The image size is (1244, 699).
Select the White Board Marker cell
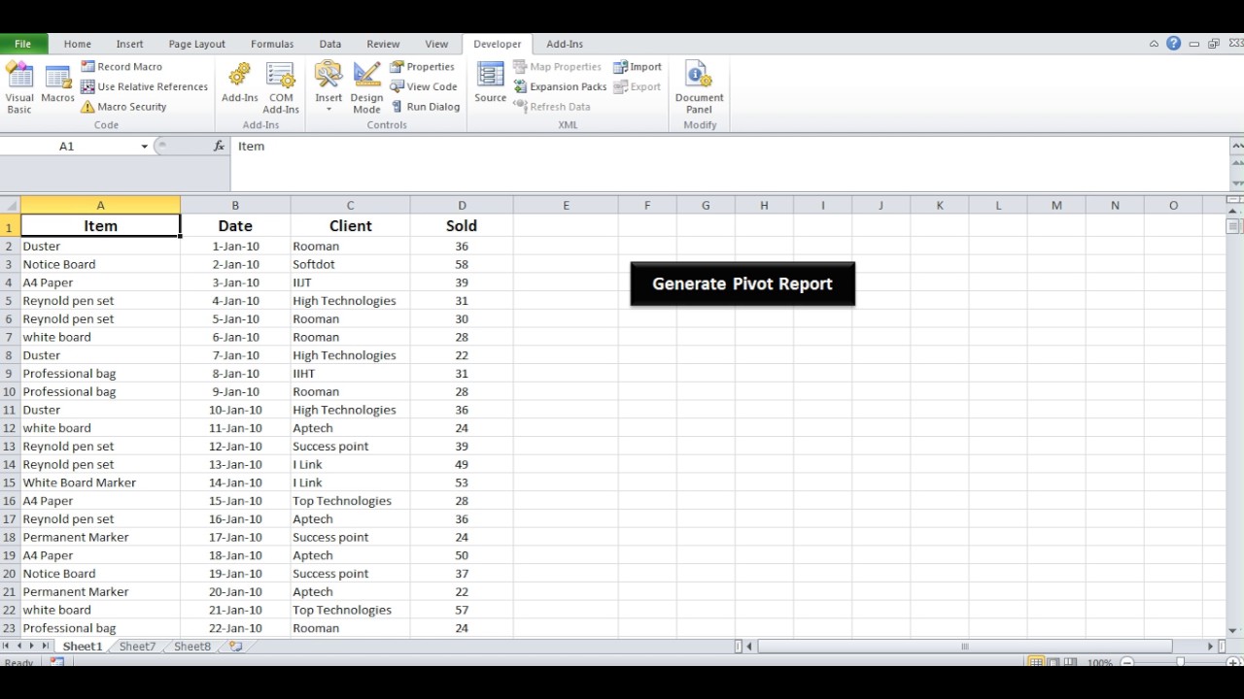pyautogui.click(x=100, y=483)
